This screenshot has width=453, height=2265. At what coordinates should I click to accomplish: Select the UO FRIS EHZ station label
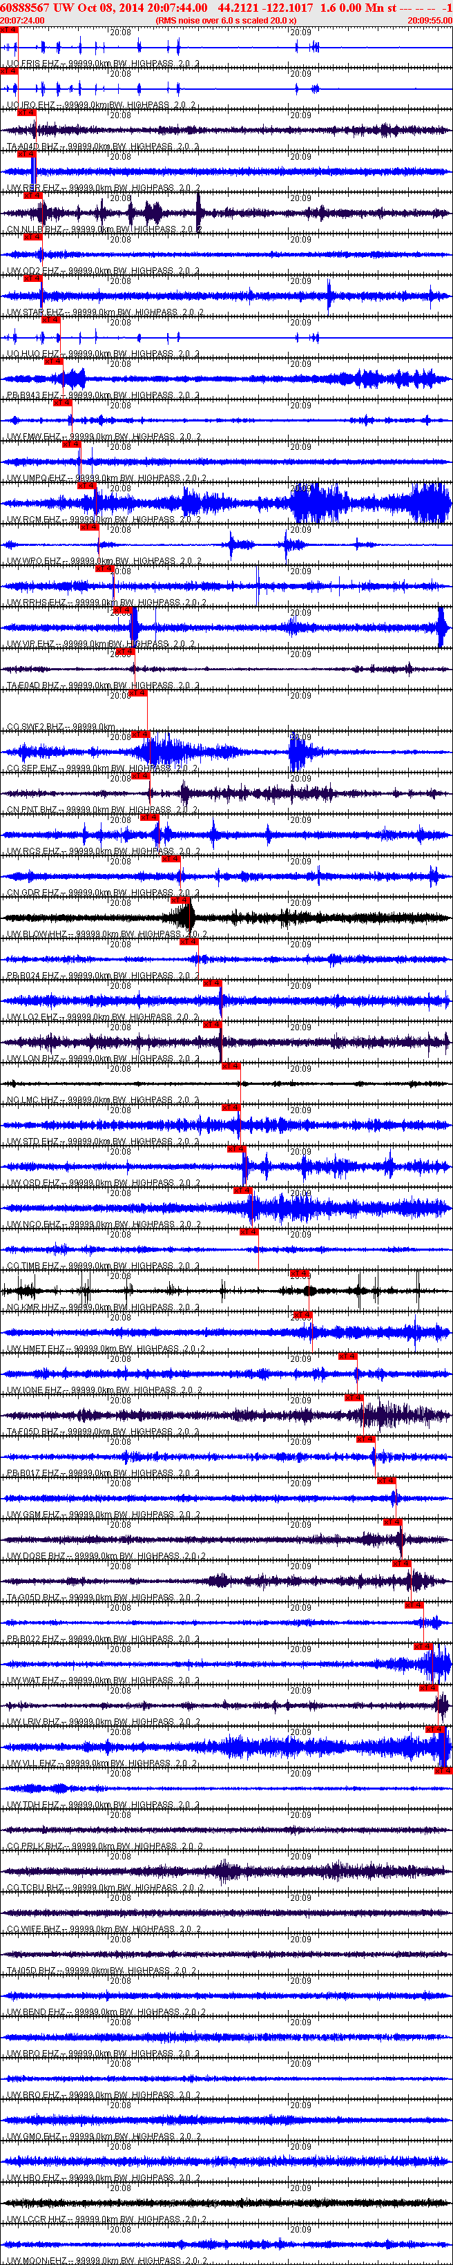pos(103,64)
